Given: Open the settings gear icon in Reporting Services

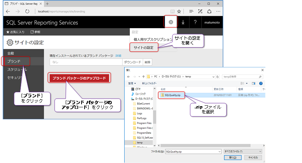Looking at the screenshot, I should (x=171, y=22).
